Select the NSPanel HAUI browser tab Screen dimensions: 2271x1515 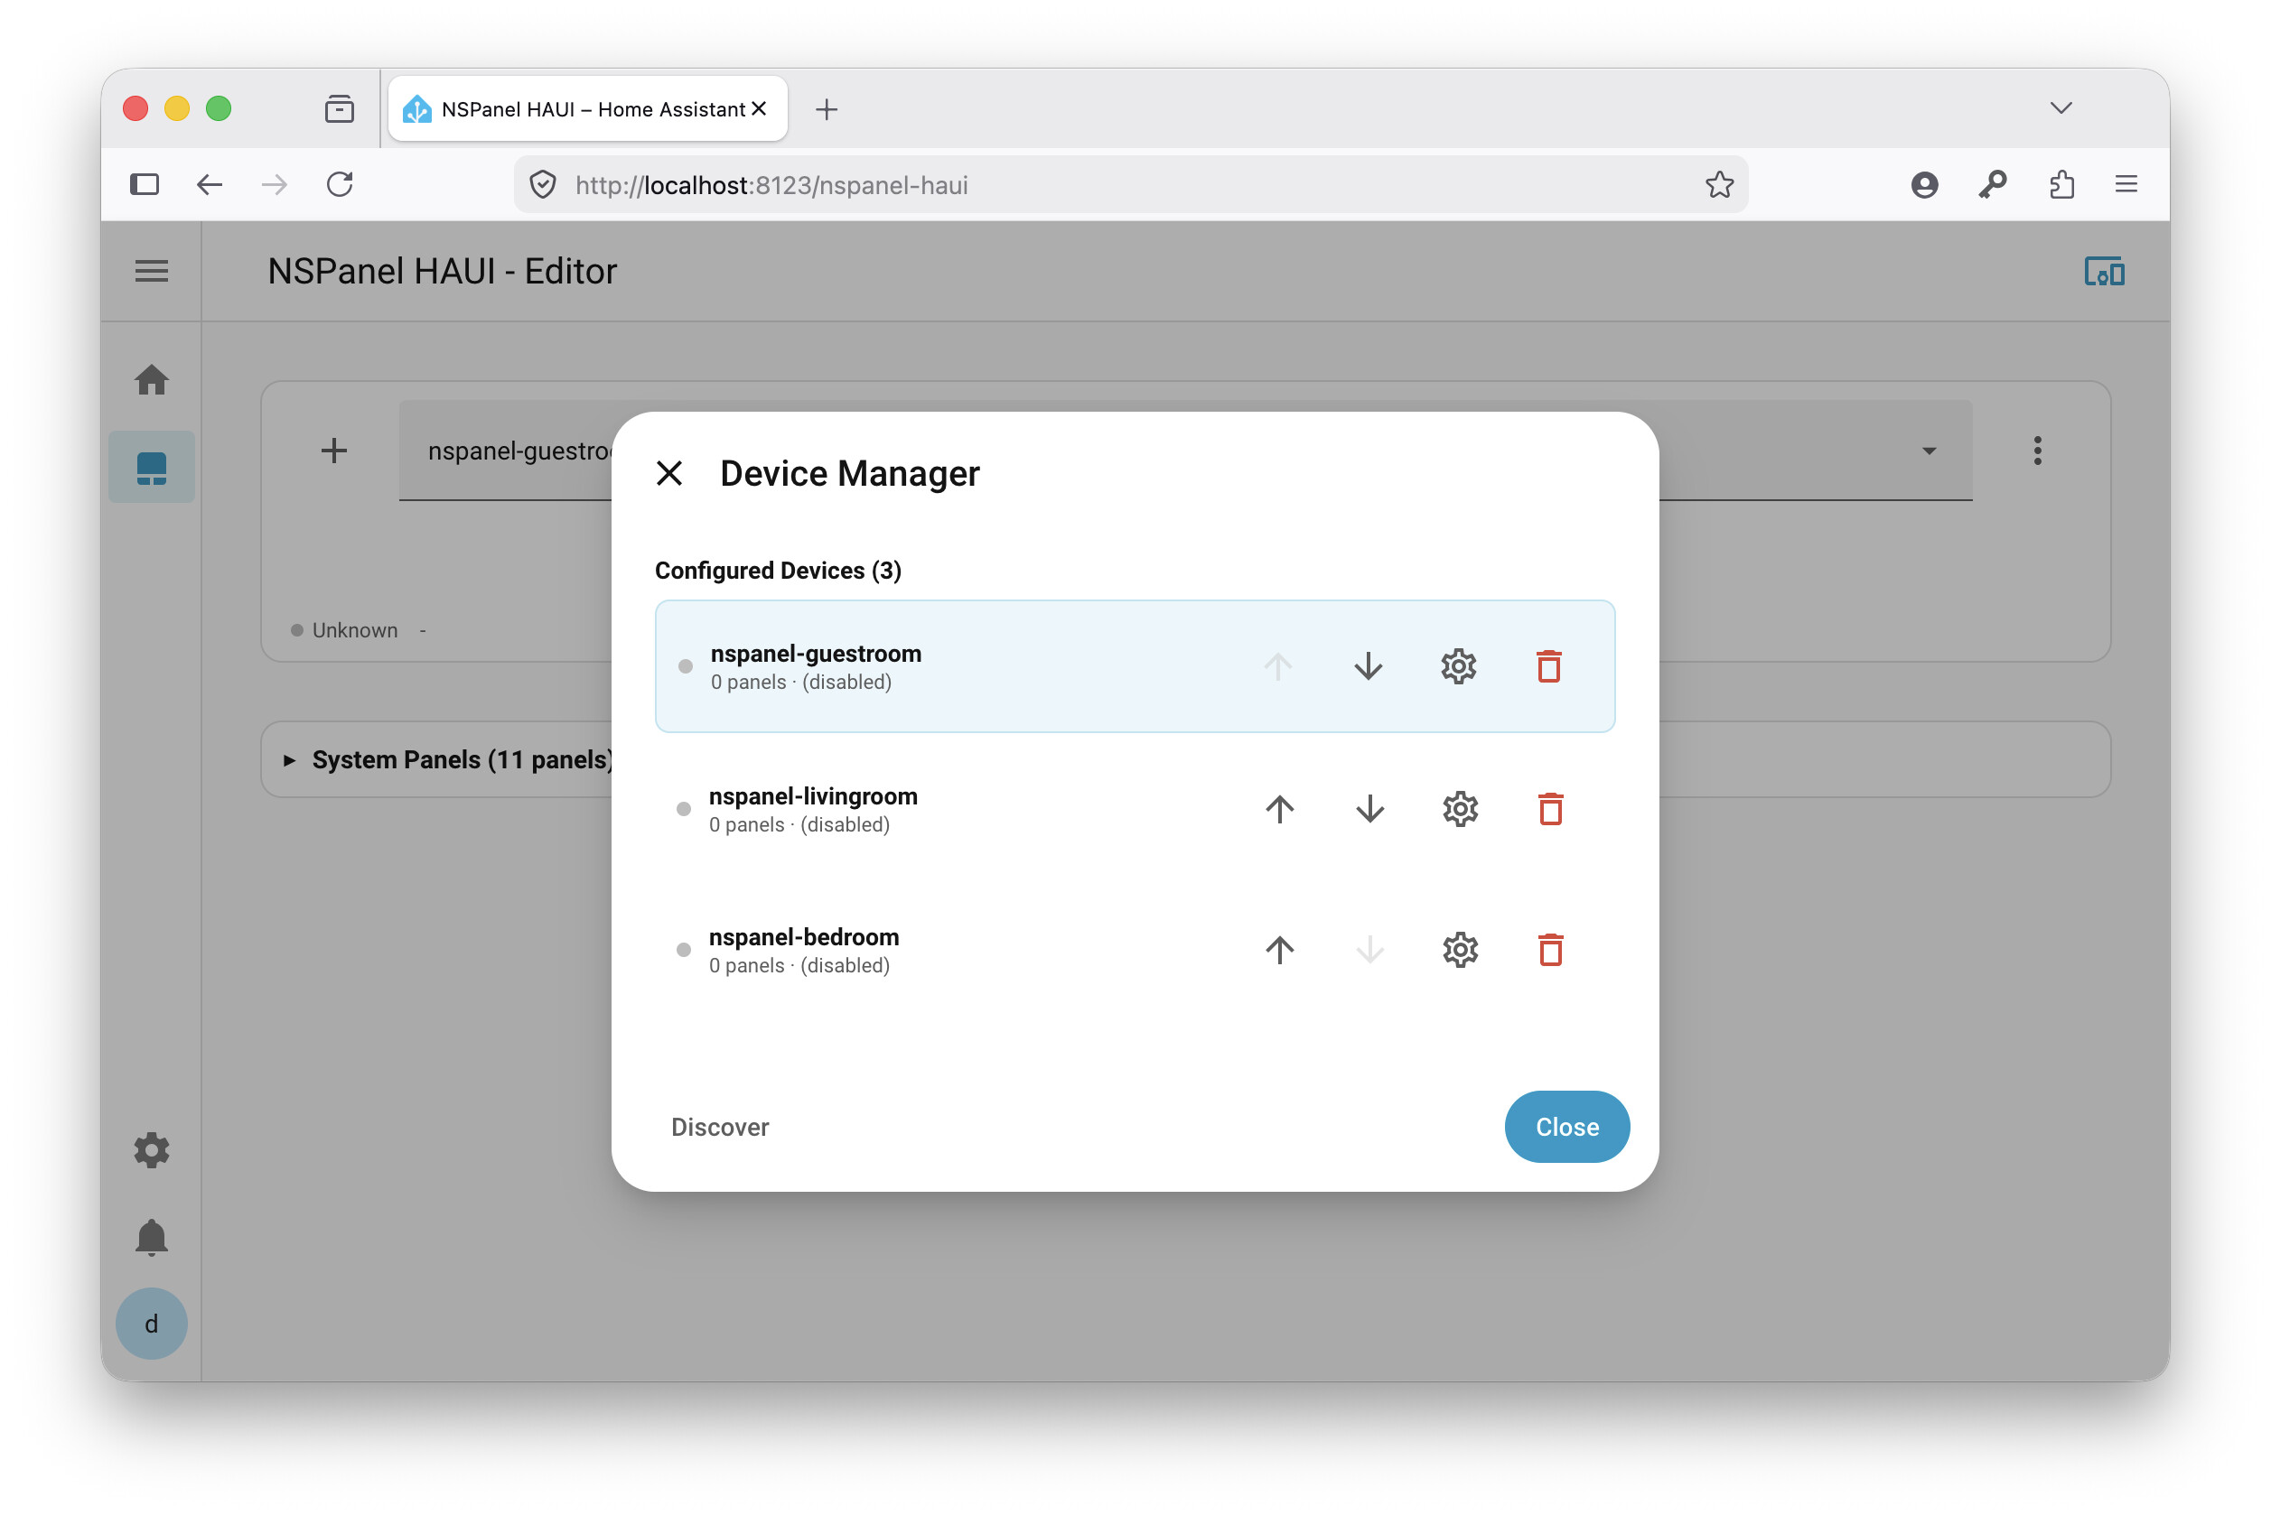click(587, 109)
